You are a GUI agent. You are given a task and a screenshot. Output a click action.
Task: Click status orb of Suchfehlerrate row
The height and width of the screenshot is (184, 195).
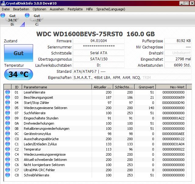[x=8, y=113]
